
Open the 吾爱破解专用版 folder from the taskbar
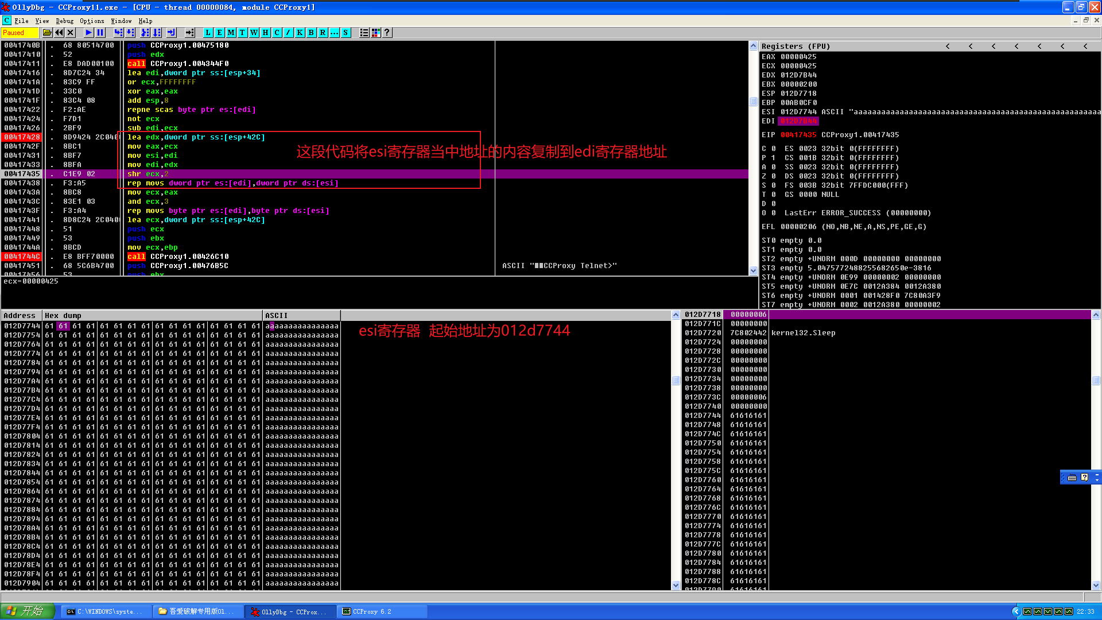[198, 612]
